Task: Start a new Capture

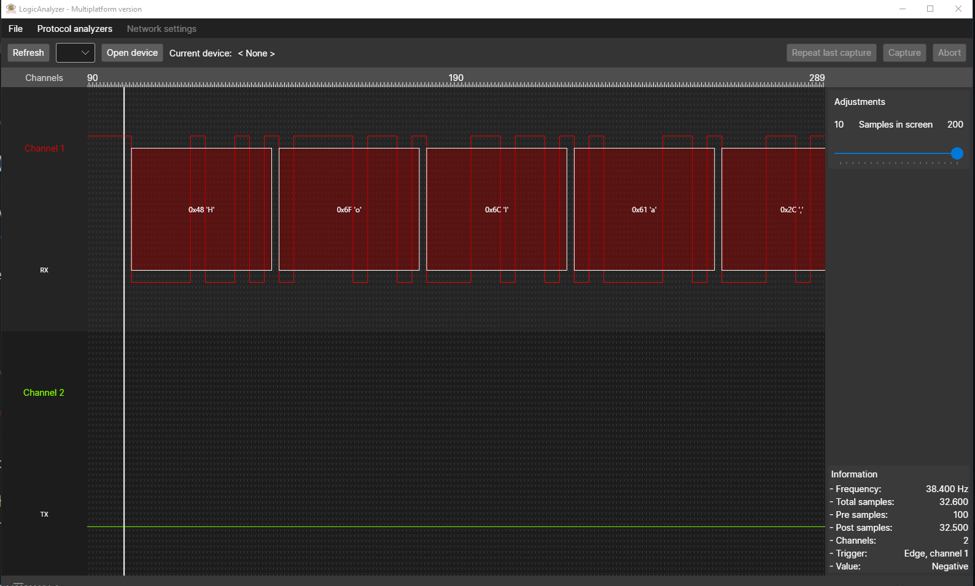Action: click(904, 53)
